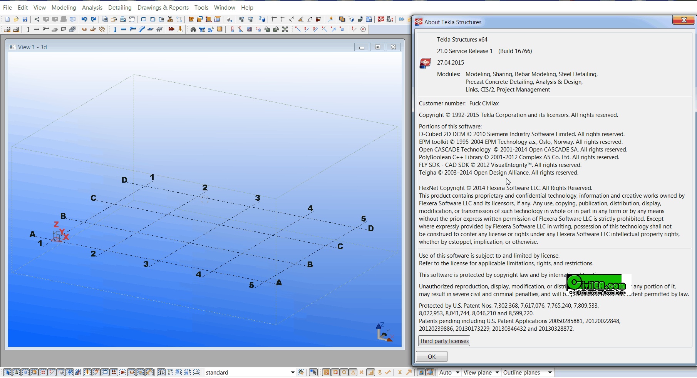Open Third party licenses
697x378 pixels.
(444, 341)
